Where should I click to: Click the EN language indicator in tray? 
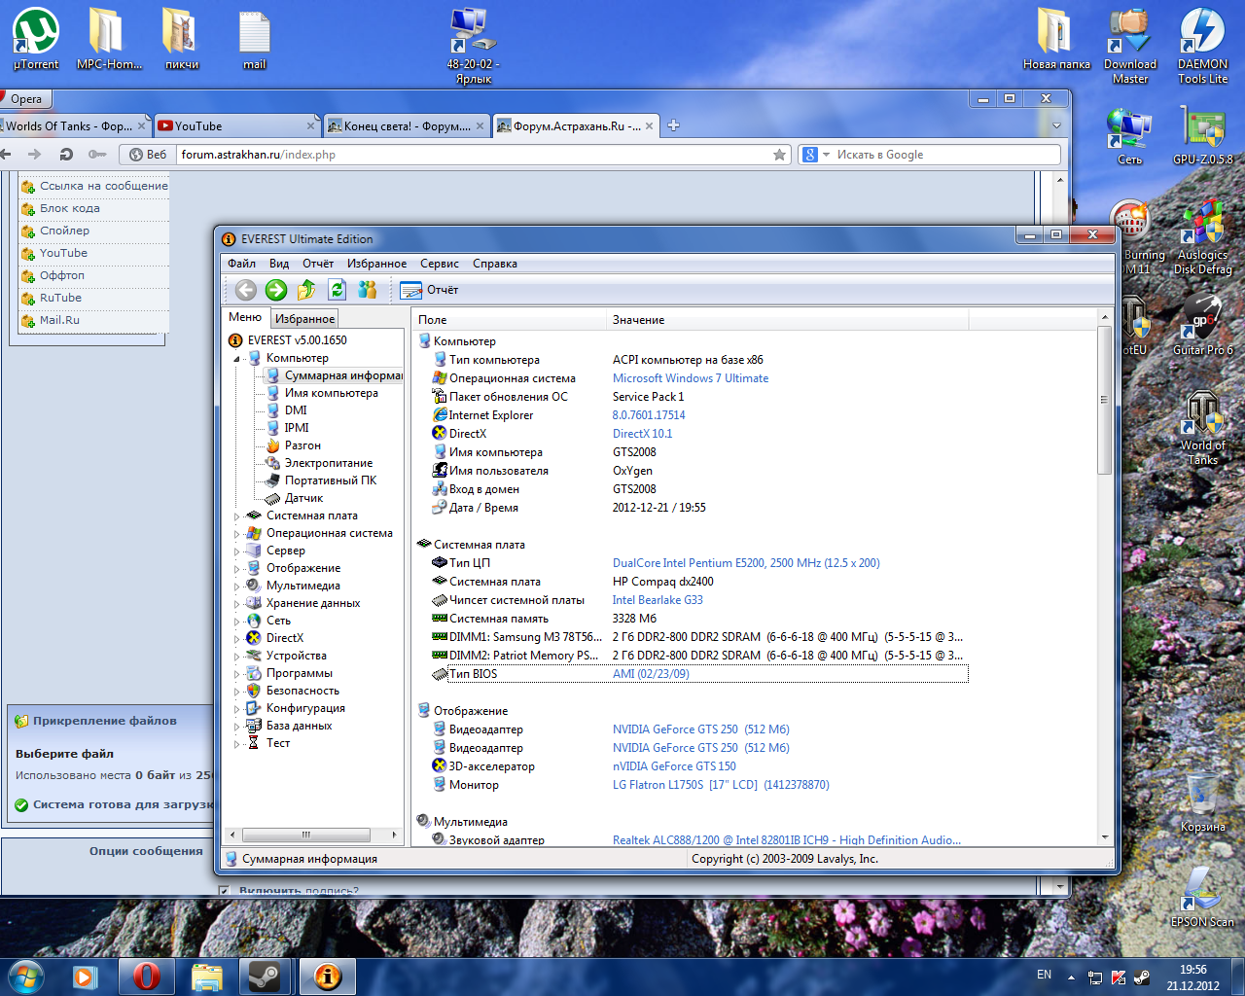click(1044, 975)
